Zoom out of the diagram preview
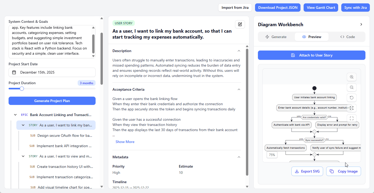The height and width of the screenshot is (193, 374). point(351,87)
